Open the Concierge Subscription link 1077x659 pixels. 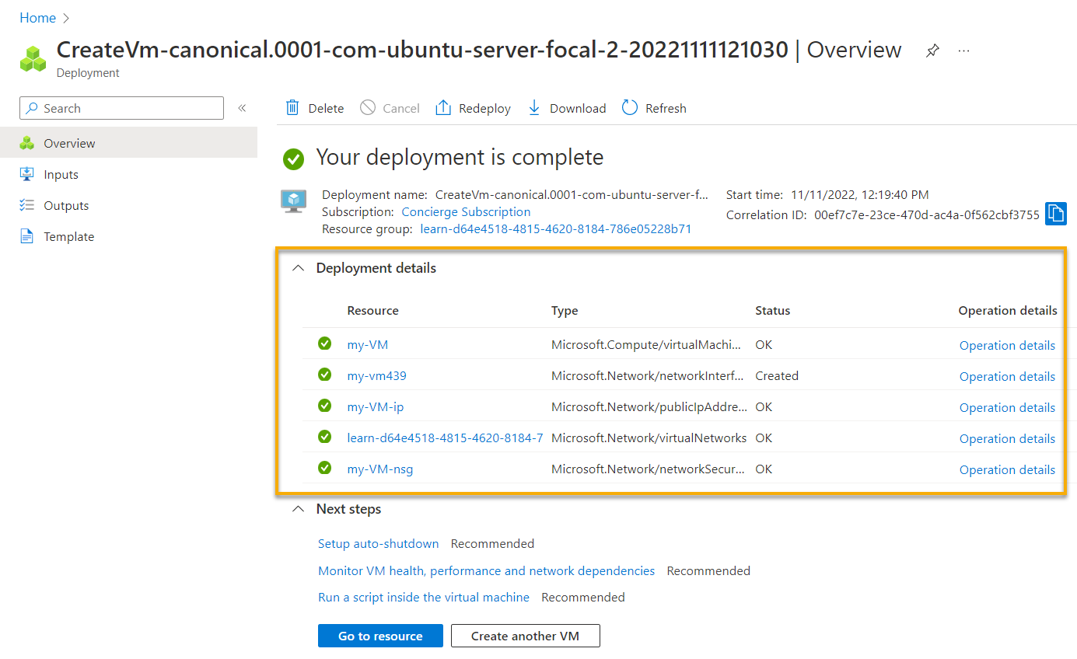(x=466, y=211)
